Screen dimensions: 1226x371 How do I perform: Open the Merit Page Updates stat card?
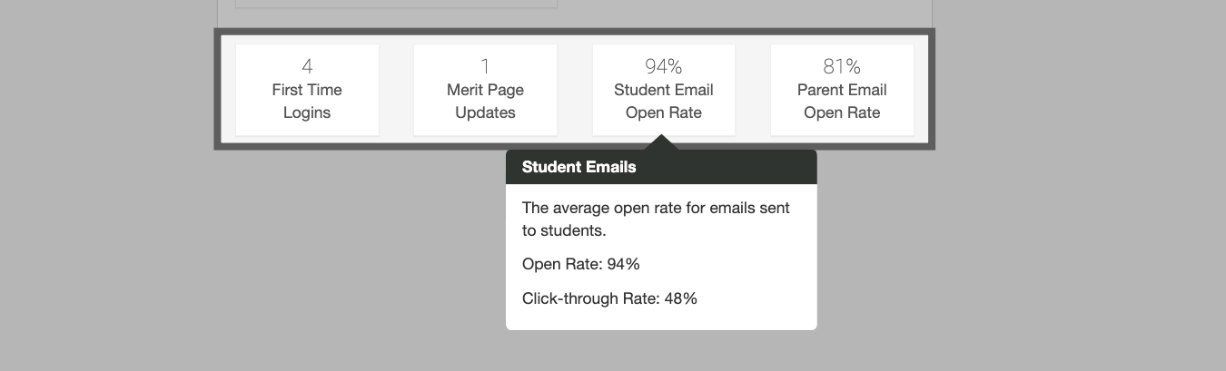(485, 91)
